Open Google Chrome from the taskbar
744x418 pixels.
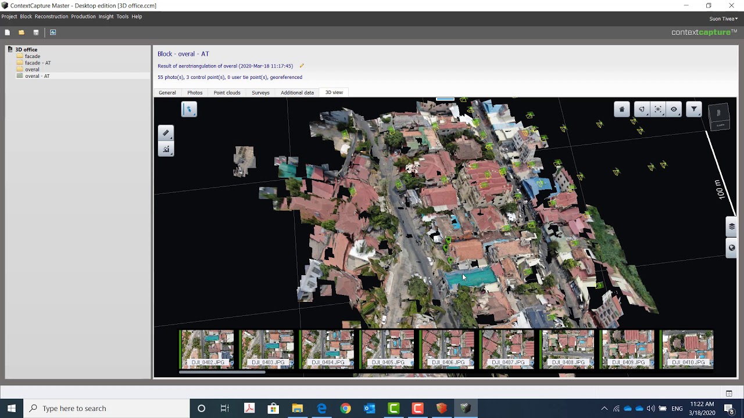pyautogui.click(x=345, y=408)
